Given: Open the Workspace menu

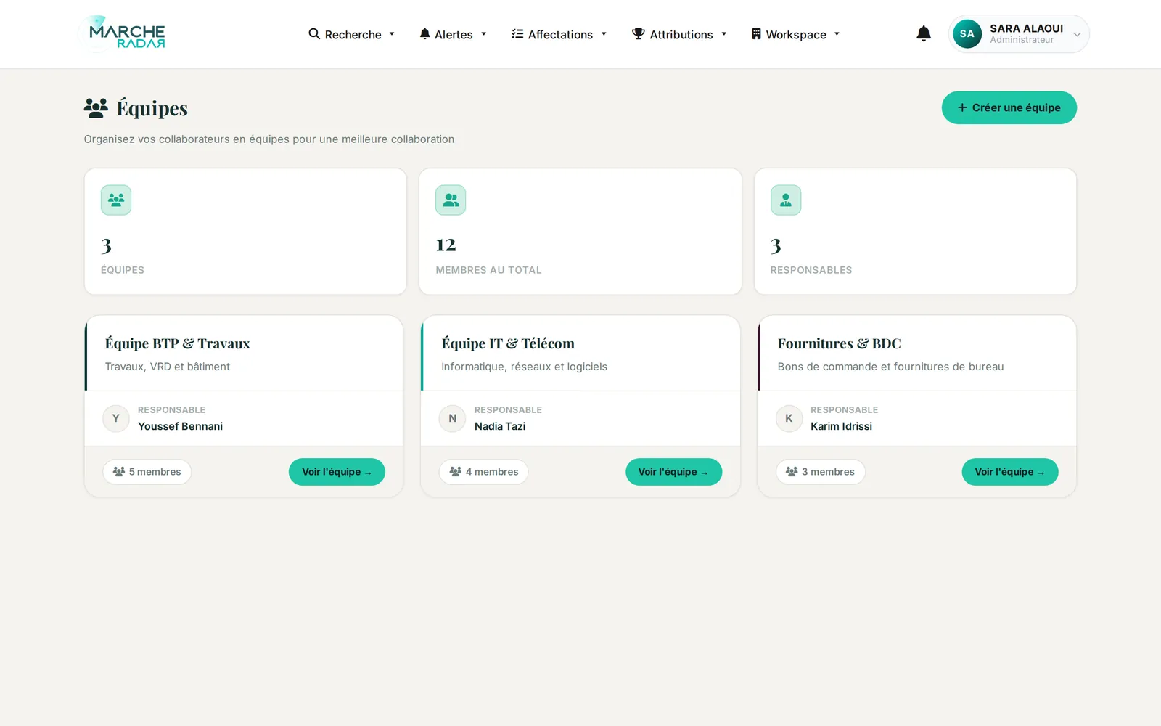Looking at the screenshot, I should [x=796, y=34].
